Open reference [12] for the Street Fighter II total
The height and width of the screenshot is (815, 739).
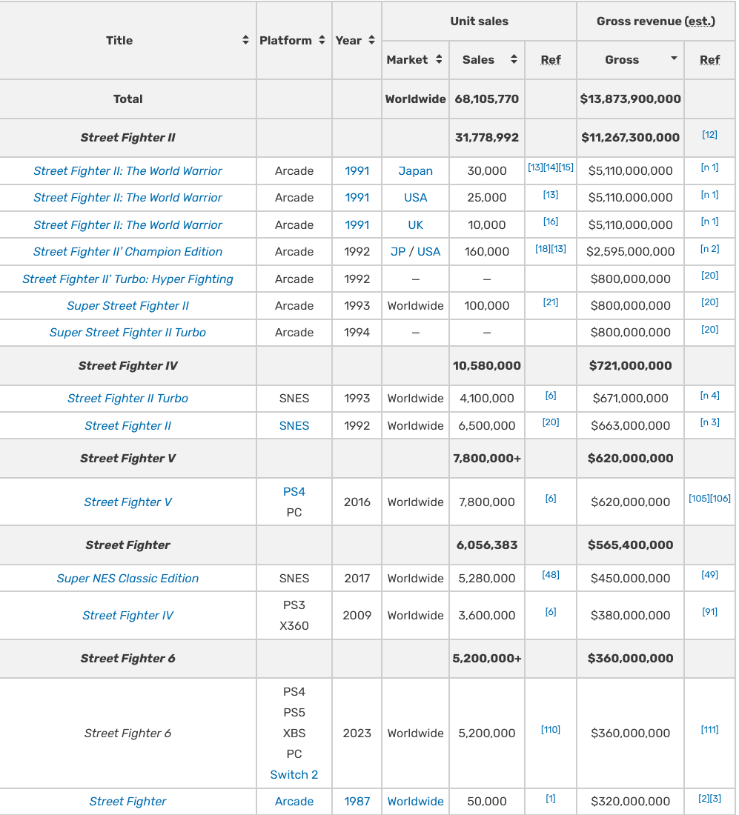point(709,135)
